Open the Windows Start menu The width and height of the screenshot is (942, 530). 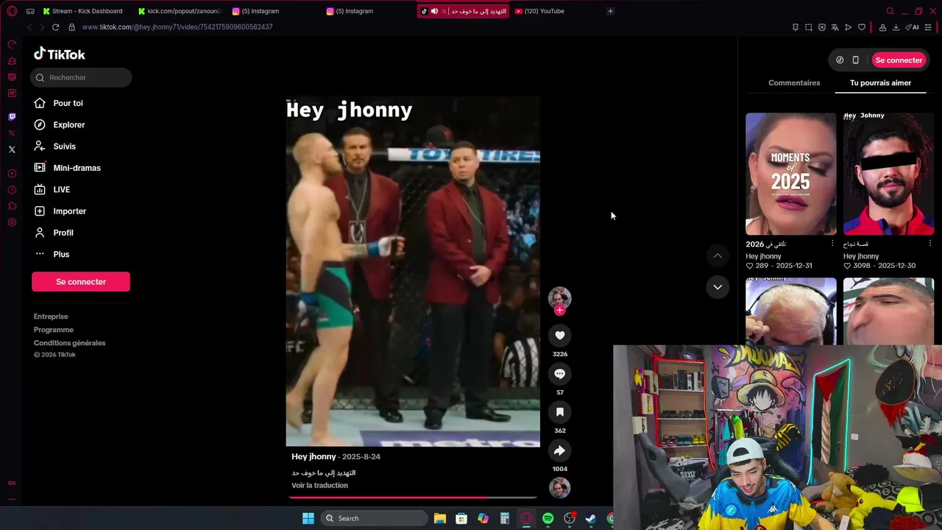[308, 518]
